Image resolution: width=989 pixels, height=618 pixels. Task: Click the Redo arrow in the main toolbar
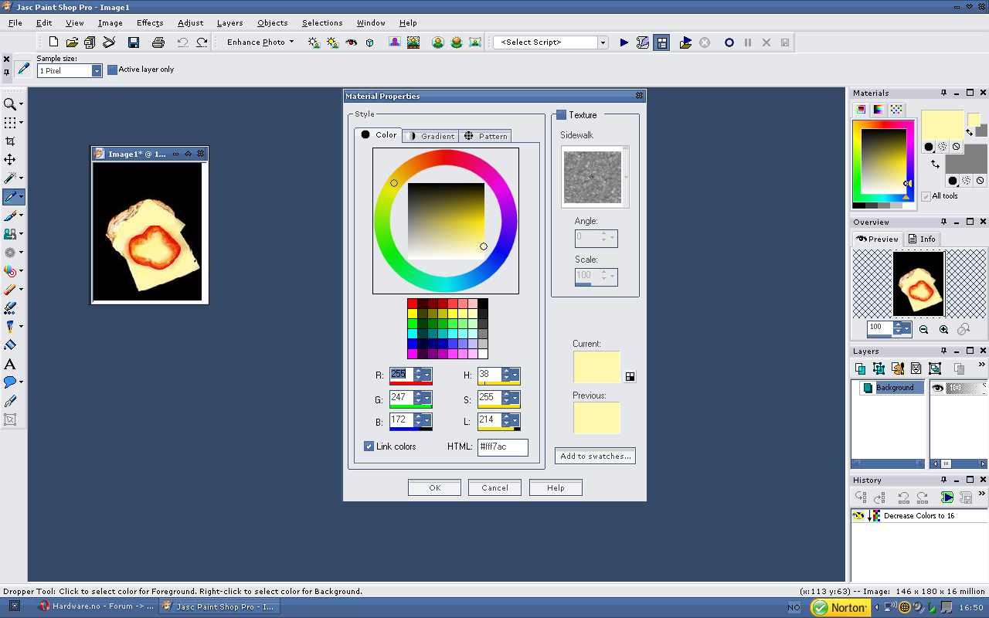click(202, 42)
